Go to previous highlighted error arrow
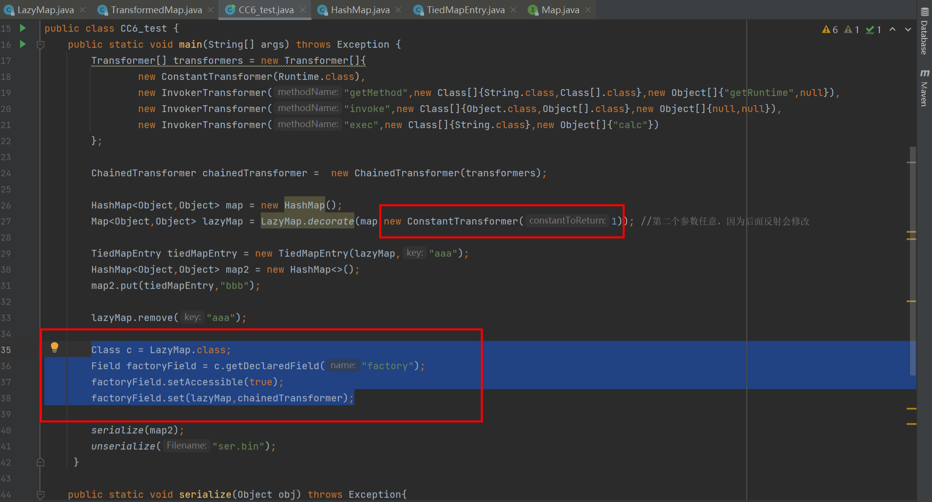The height and width of the screenshot is (502, 932). (x=893, y=29)
